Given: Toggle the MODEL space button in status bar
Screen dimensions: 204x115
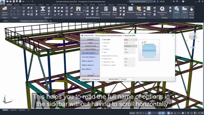Looking at the screenshot, I should pos(132,113).
